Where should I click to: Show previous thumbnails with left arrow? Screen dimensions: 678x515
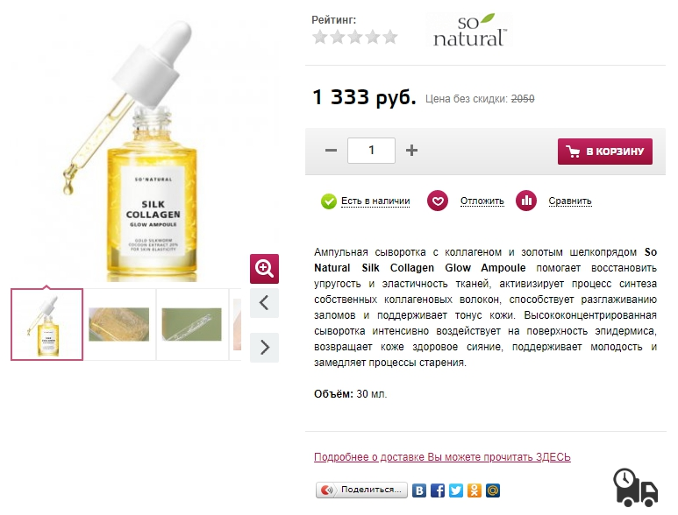point(264,303)
